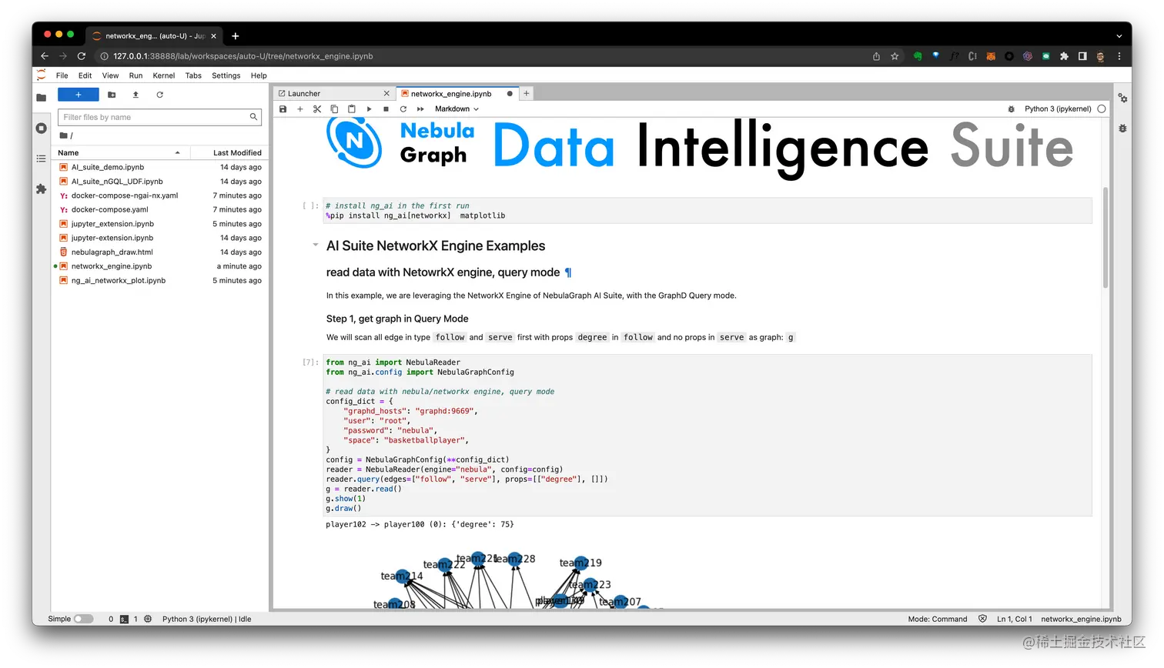Toggle the browser side panel
The image size is (1164, 668).
(x=1082, y=56)
